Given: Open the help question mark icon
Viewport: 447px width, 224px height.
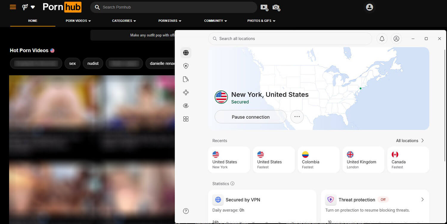Looking at the screenshot, I should (186, 211).
